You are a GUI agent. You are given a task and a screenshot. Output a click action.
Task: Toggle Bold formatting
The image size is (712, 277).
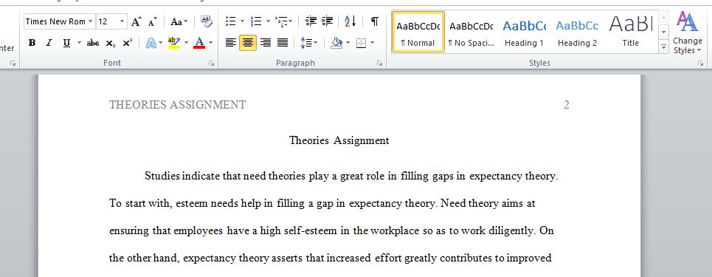click(32, 43)
